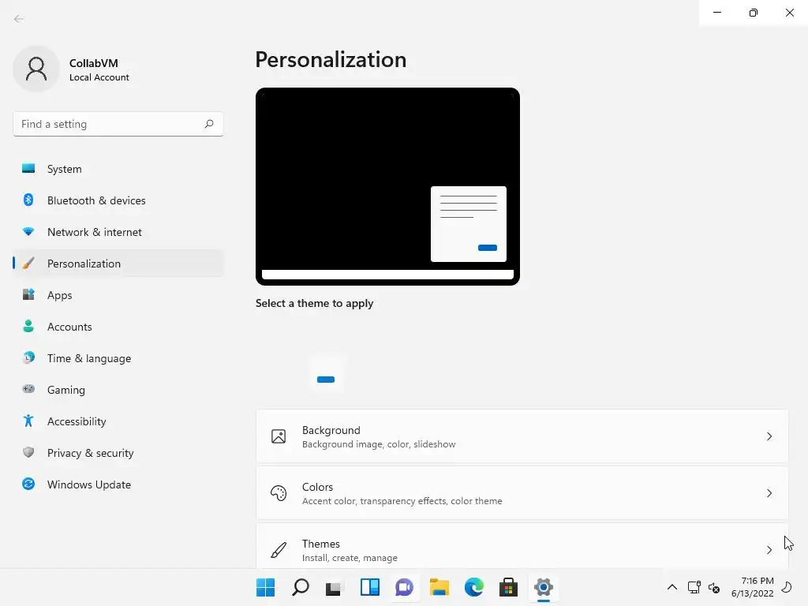Screen dimensions: 808x606
Task: Click the Background picture icon
Action: coord(279,436)
